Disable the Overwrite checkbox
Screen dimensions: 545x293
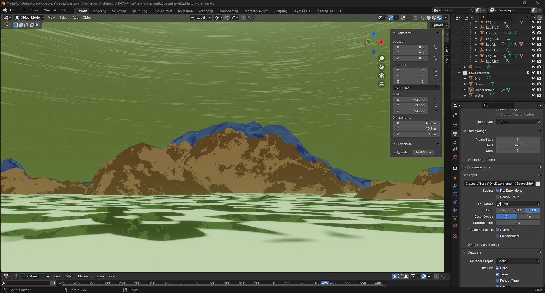(x=497, y=230)
